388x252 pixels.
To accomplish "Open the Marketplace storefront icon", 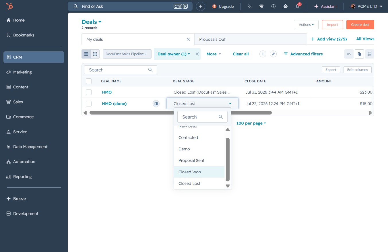I will pyautogui.click(x=261, y=6).
